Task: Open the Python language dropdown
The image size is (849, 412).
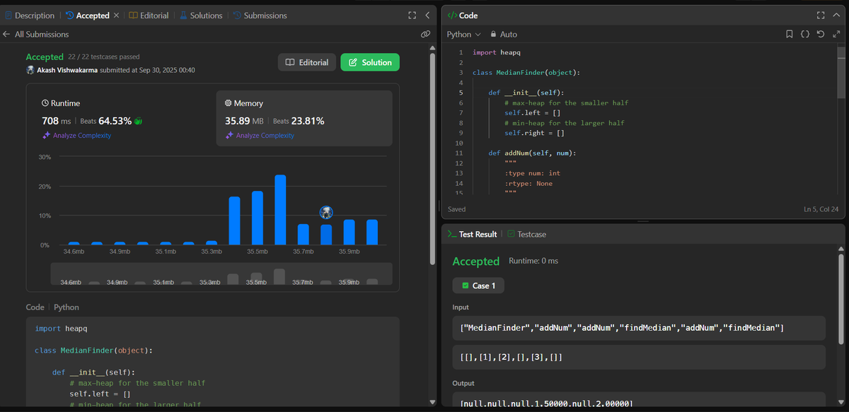Action: pos(463,34)
